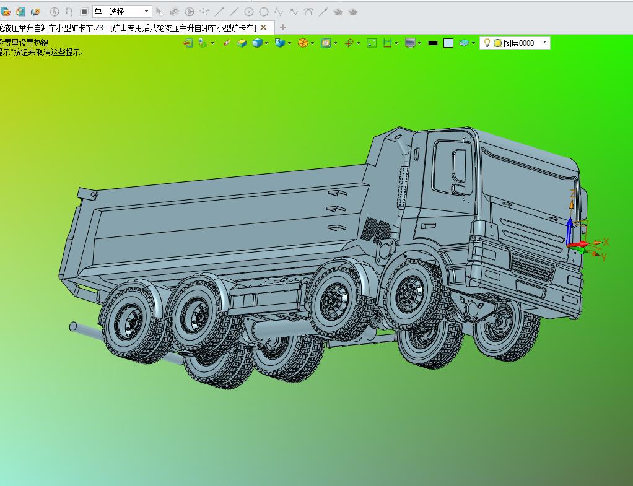
Task: Click the play-arrow circle icon in top toolbar
Action: pyautogui.click(x=190, y=12)
